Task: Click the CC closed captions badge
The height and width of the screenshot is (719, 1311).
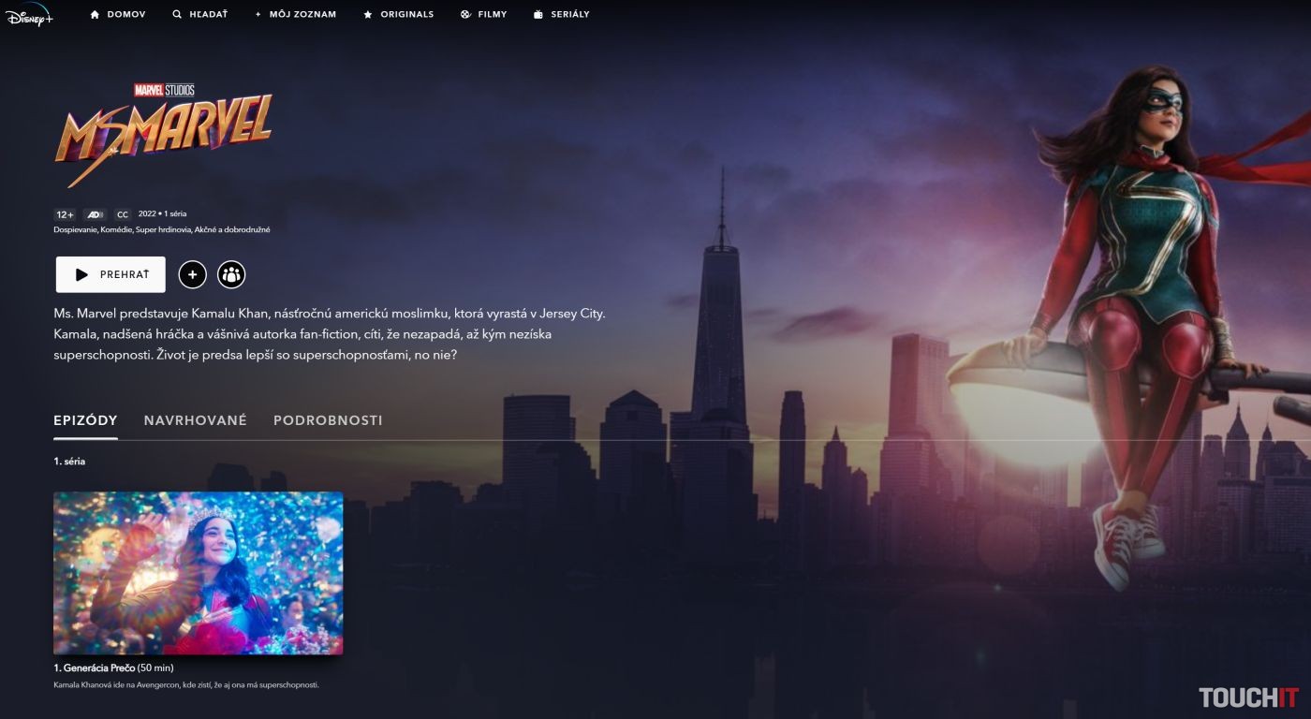Action: tap(123, 214)
